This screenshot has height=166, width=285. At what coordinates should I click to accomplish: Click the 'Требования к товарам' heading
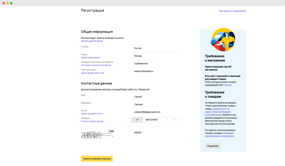coord(215,94)
